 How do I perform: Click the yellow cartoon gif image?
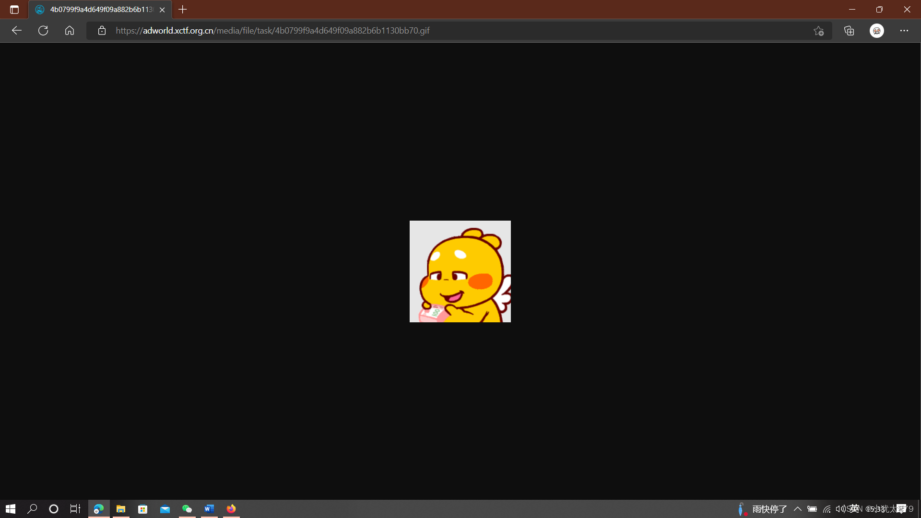point(460,271)
